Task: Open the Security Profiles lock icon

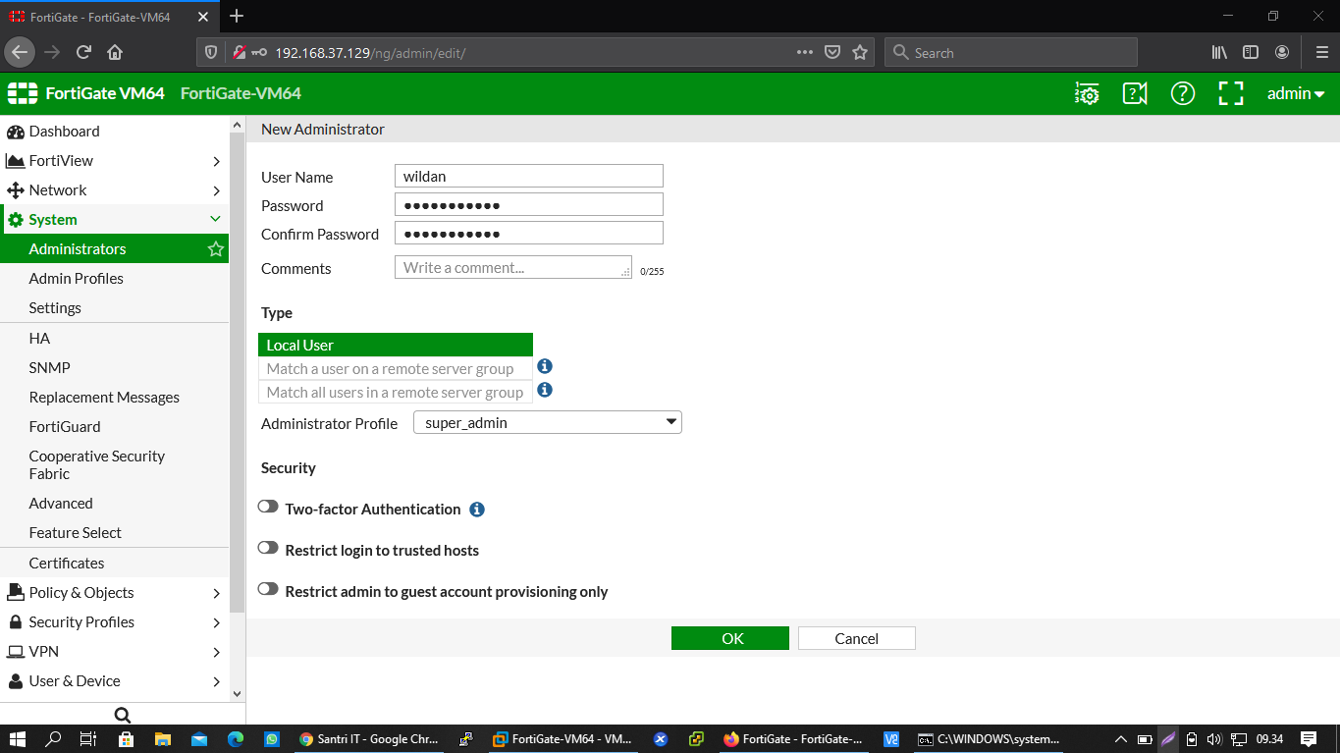Action: [15, 621]
